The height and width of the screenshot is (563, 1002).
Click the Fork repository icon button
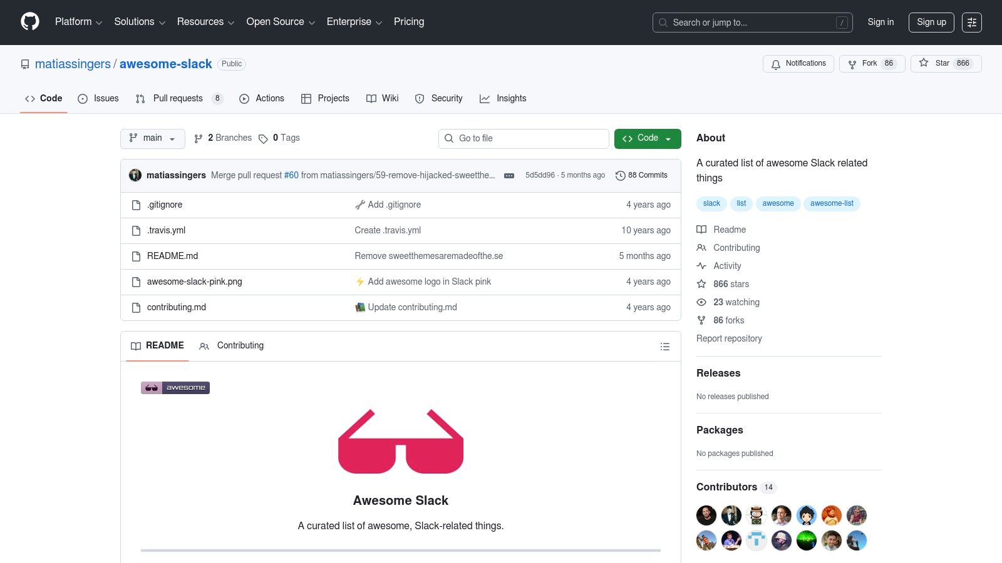(x=872, y=63)
